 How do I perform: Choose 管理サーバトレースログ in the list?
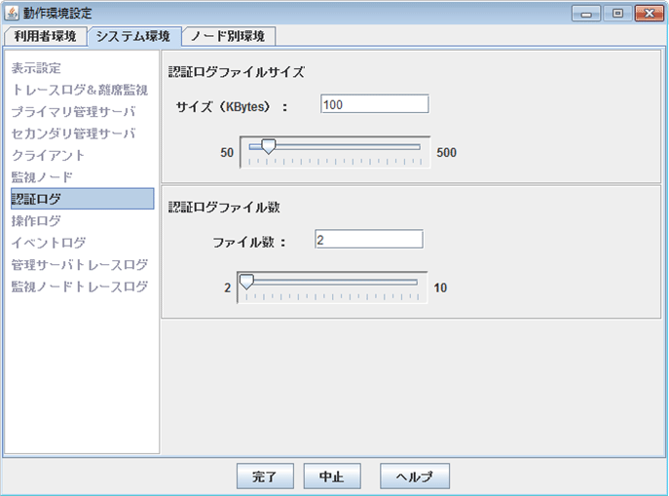click(x=79, y=264)
